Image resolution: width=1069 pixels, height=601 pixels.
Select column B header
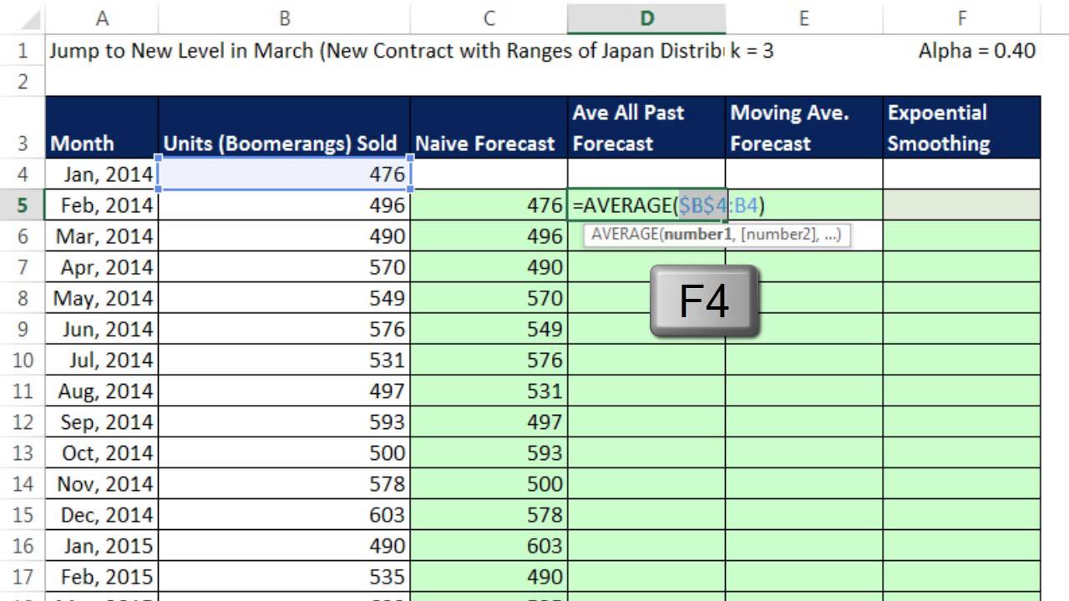(x=284, y=18)
